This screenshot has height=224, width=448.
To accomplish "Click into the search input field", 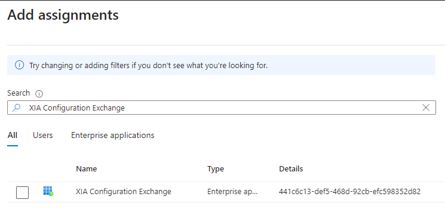I will click(222, 108).
